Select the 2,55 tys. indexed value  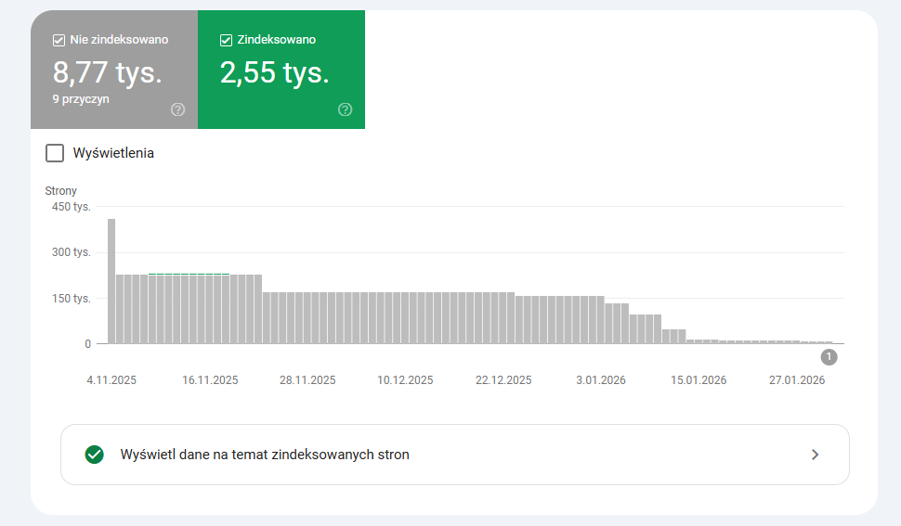tap(275, 72)
